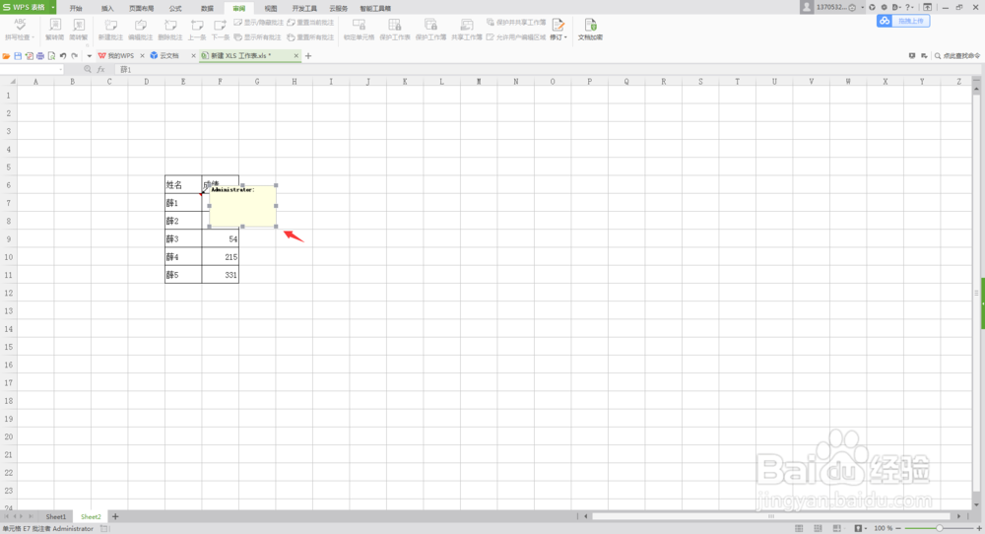Screen dimensions: 985x534
Task: Convert simplified to traditional (简转繁)
Action: point(79,29)
